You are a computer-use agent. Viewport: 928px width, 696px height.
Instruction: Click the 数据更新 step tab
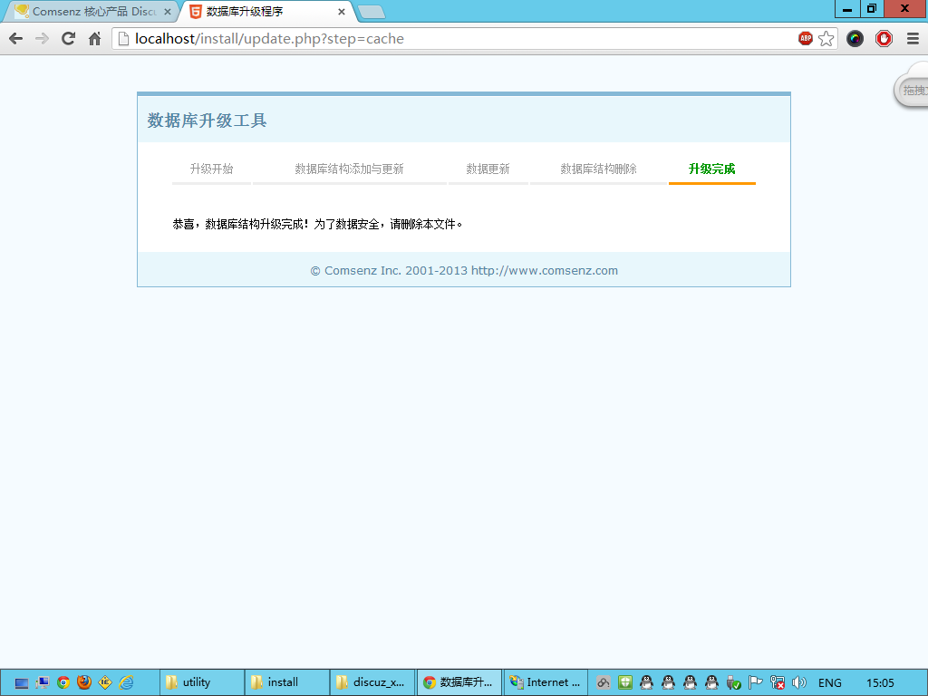click(x=488, y=169)
